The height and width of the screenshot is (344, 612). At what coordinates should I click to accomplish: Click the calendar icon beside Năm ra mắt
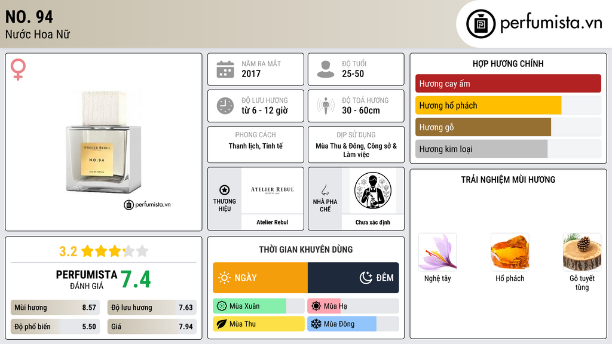[x=225, y=69]
